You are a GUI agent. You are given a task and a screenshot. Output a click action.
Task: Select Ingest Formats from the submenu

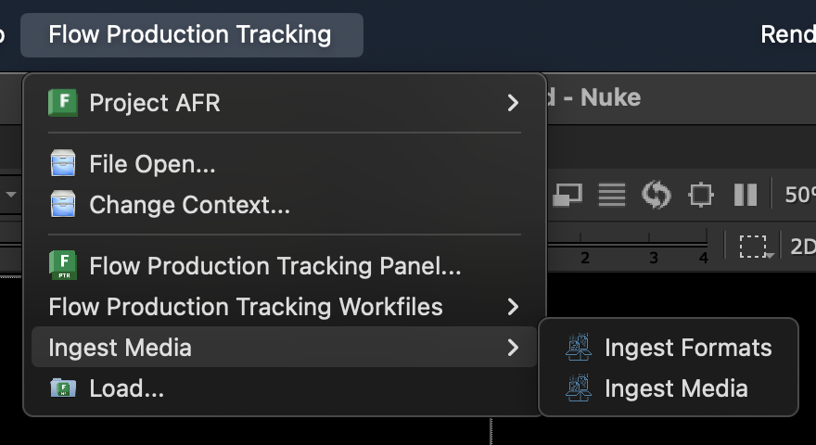687,348
